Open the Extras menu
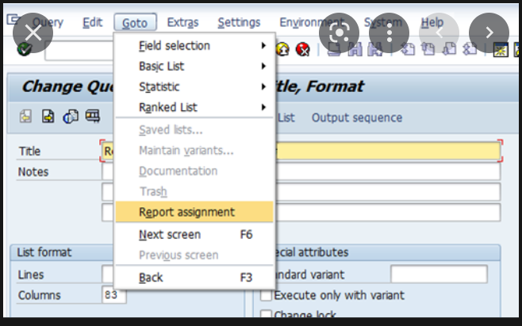Image resolution: width=522 pixels, height=326 pixels. [182, 22]
